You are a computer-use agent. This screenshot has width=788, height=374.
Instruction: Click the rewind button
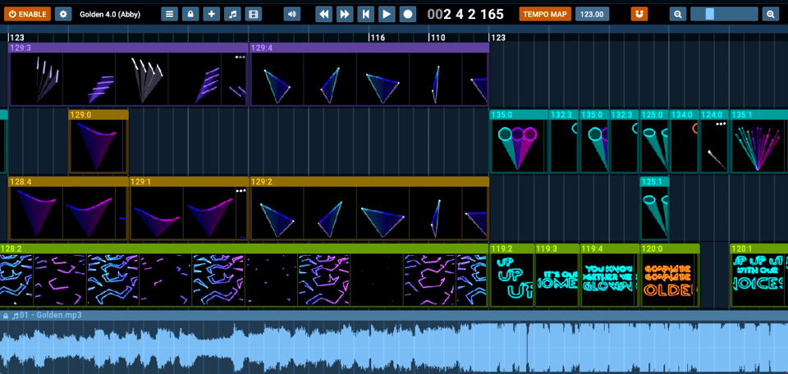tap(324, 14)
